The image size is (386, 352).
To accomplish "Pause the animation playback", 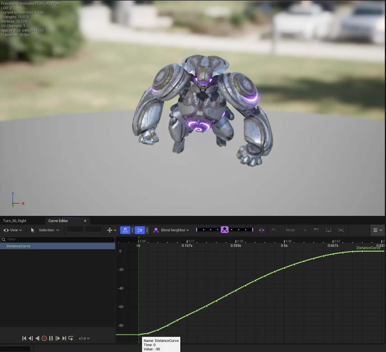I will point(51,338).
